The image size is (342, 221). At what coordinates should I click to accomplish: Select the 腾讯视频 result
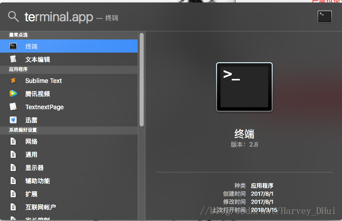tap(69, 94)
